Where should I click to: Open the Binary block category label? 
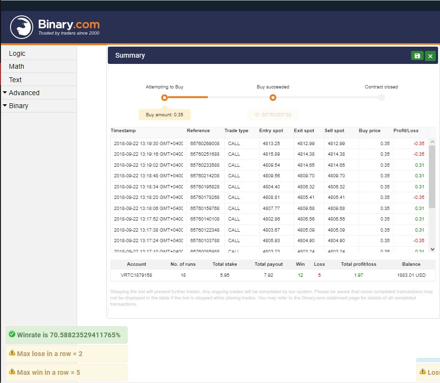click(x=18, y=106)
